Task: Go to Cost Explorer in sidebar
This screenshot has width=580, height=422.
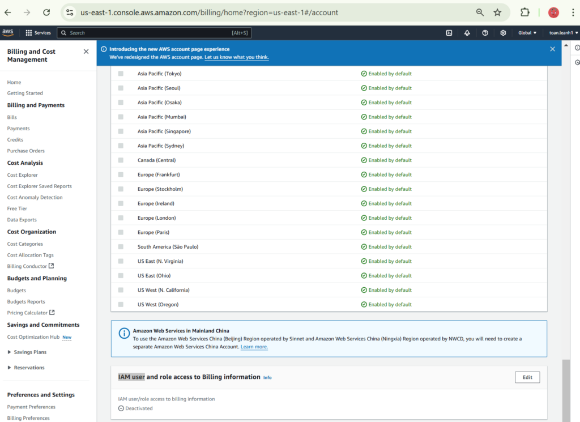Action: click(x=23, y=175)
